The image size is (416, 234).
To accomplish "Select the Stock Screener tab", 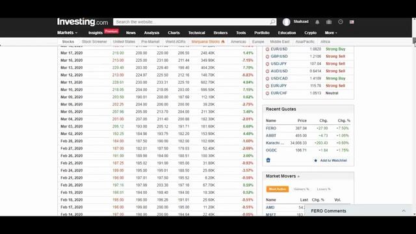I will [94, 42].
